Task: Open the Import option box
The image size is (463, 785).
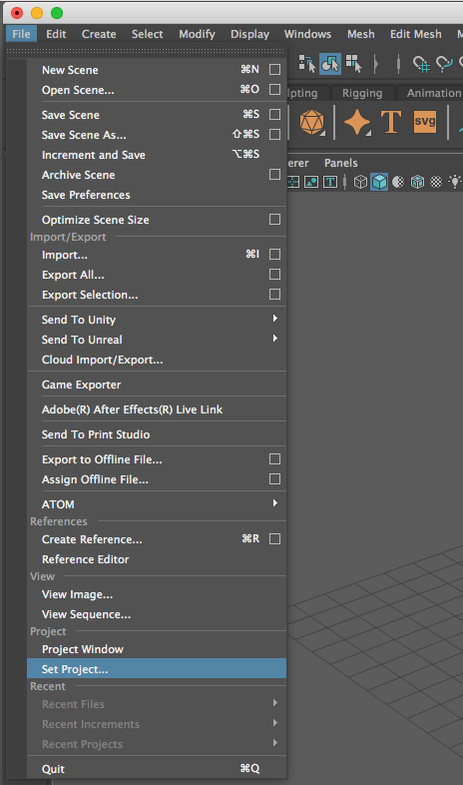Action: (x=274, y=255)
